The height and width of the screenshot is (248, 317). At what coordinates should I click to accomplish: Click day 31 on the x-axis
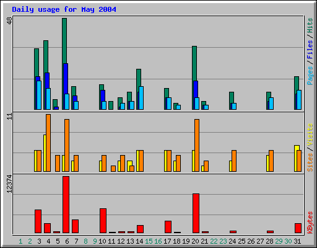click(x=297, y=241)
